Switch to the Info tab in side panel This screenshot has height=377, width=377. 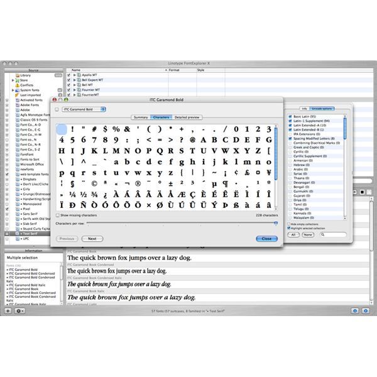(304, 109)
